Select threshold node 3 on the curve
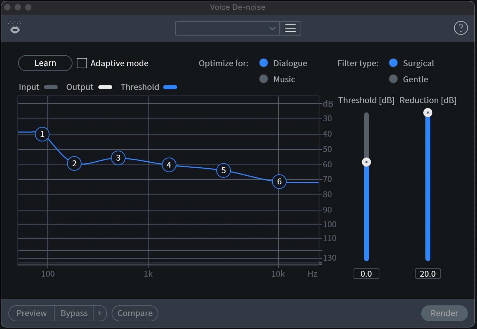The height and width of the screenshot is (329, 477). point(118,158)
